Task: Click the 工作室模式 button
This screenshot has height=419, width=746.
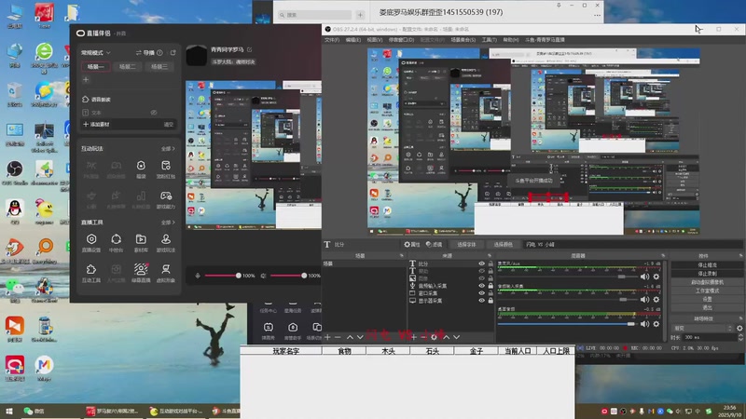Action: click(x=707, y=291)
